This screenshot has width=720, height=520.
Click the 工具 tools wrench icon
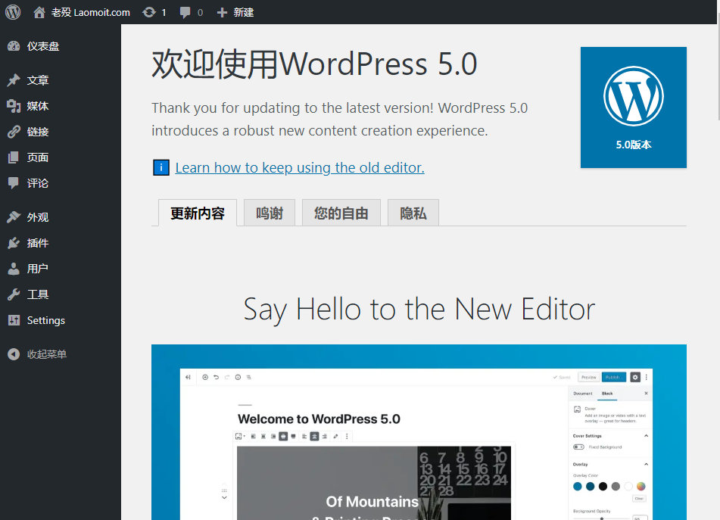tap(14, 294)
